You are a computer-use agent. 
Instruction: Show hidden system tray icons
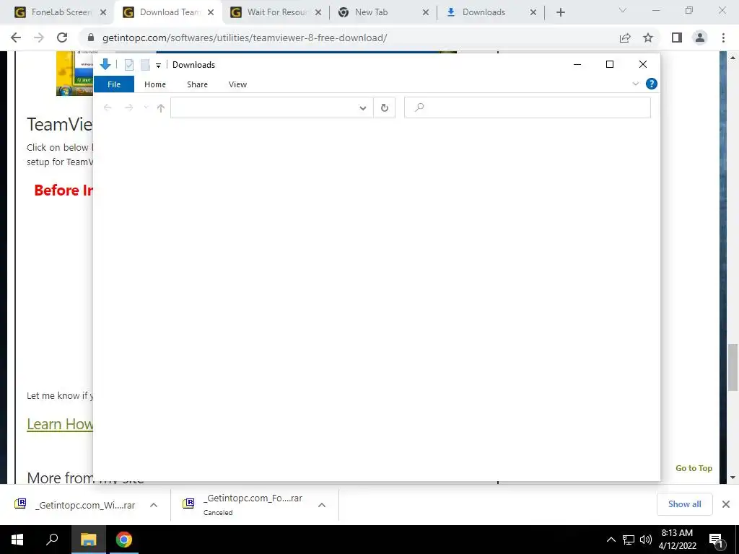(x=611, y=540)
